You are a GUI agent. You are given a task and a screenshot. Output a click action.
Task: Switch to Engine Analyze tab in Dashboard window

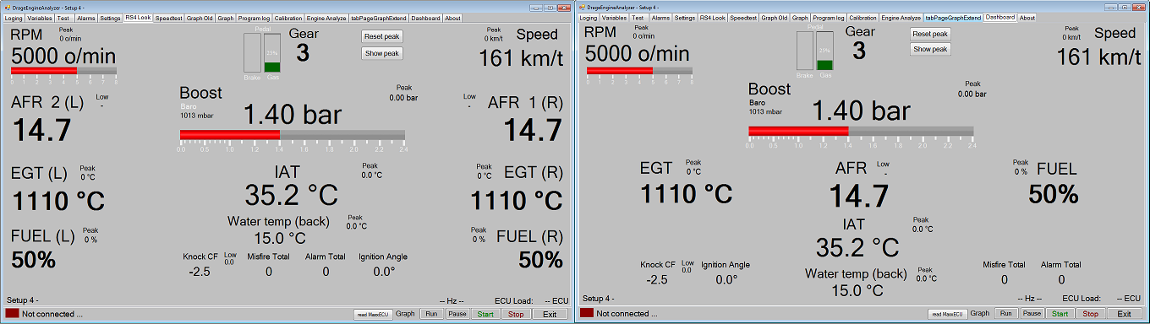click(901, 17)
